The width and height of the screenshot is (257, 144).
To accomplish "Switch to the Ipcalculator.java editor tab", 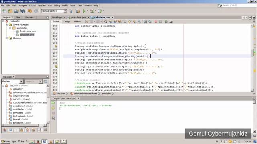I will [x=78, y=17].
